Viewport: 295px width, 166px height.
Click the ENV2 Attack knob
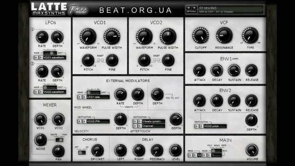point(200,101)
